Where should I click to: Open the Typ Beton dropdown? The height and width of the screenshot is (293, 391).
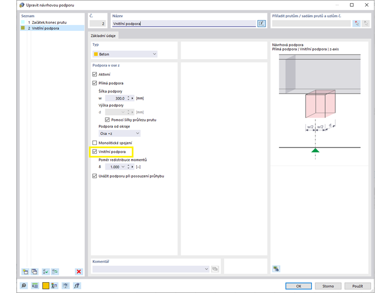125,54
